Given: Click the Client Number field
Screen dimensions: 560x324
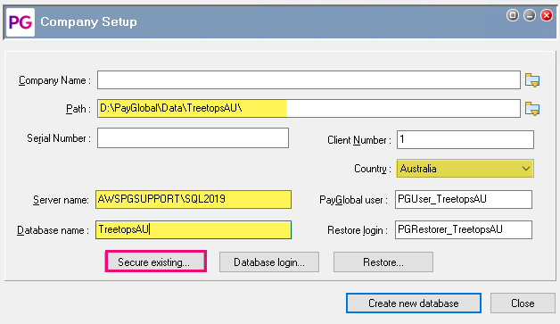Looking at the screenshot, I should pyautogui.click(x=465, y=139).
